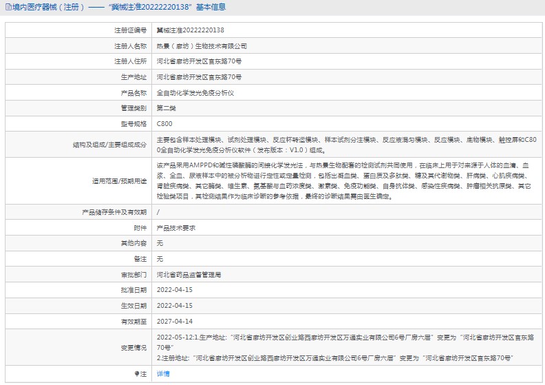Click the 注册证编号 row label
This screenshot has height=385, width=545.
(130, 30)
